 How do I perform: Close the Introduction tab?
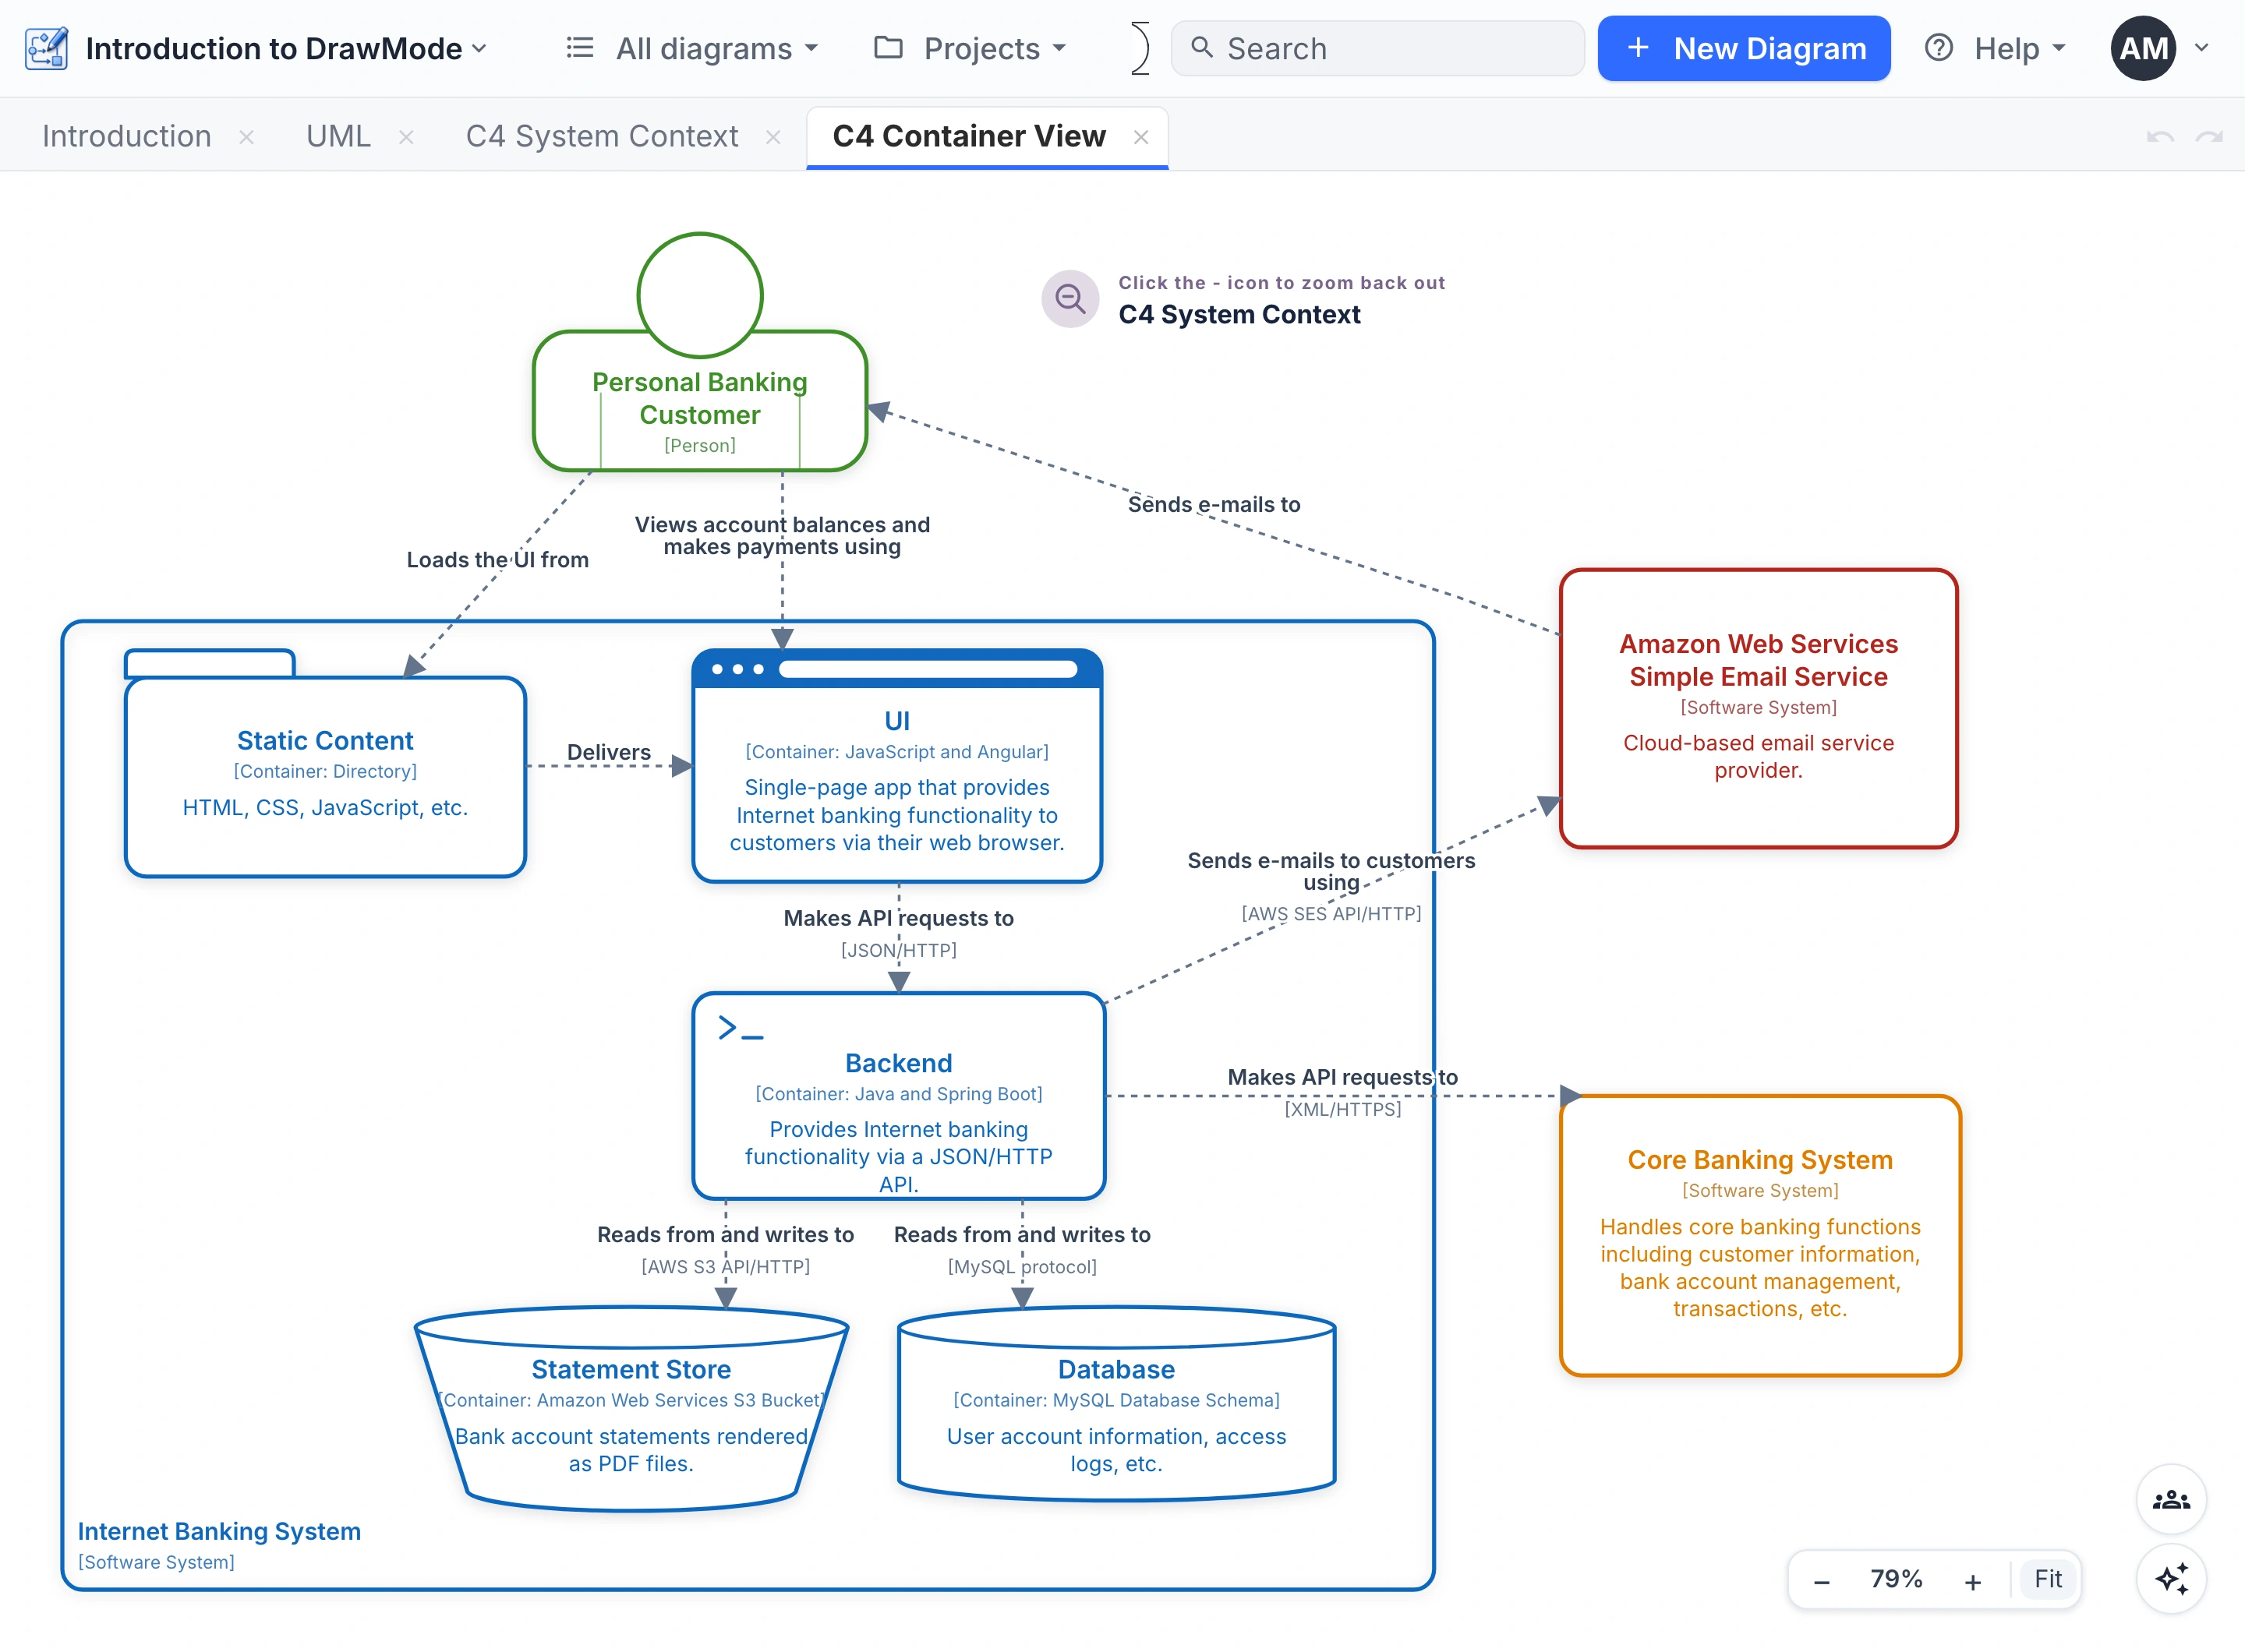click(x=246, y=137)
